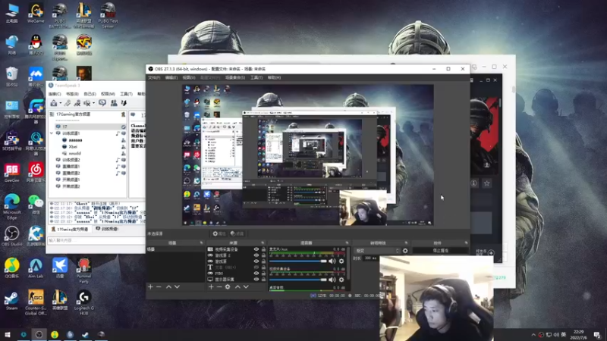Viewport: 607px width, 341px height.
Task: Adjust mic/Aux volume slider in OBS mixer
Action: click(x=298, y=261)
